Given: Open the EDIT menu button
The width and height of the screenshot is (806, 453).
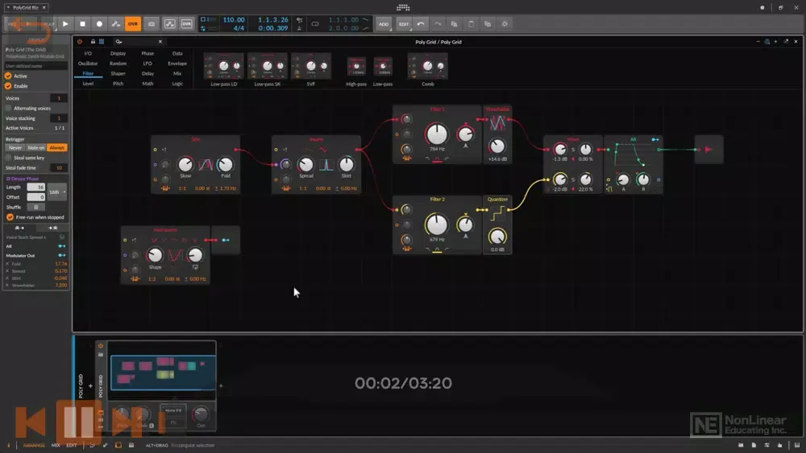Looking at the screenshot, I should coord(404,23).
